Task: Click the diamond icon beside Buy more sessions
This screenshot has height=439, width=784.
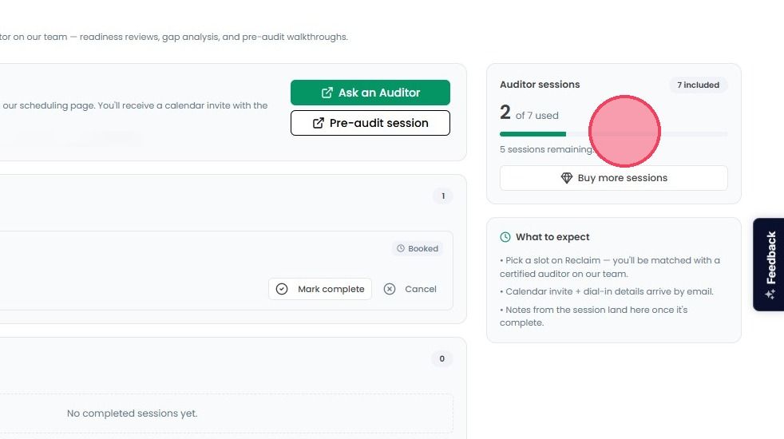Action: [567, 178]
